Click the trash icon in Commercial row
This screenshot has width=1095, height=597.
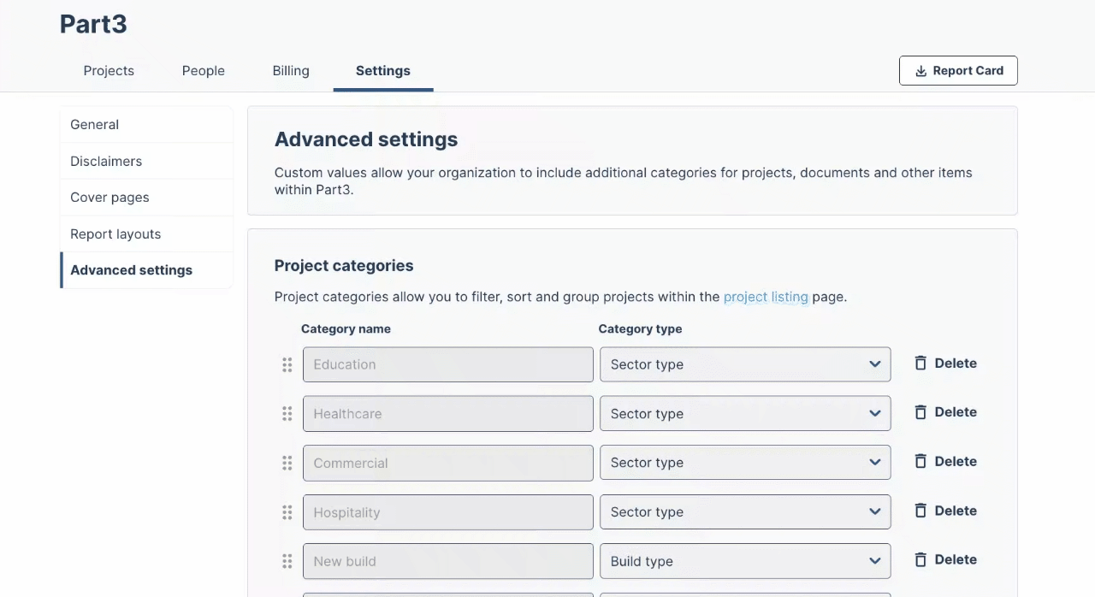920,462
